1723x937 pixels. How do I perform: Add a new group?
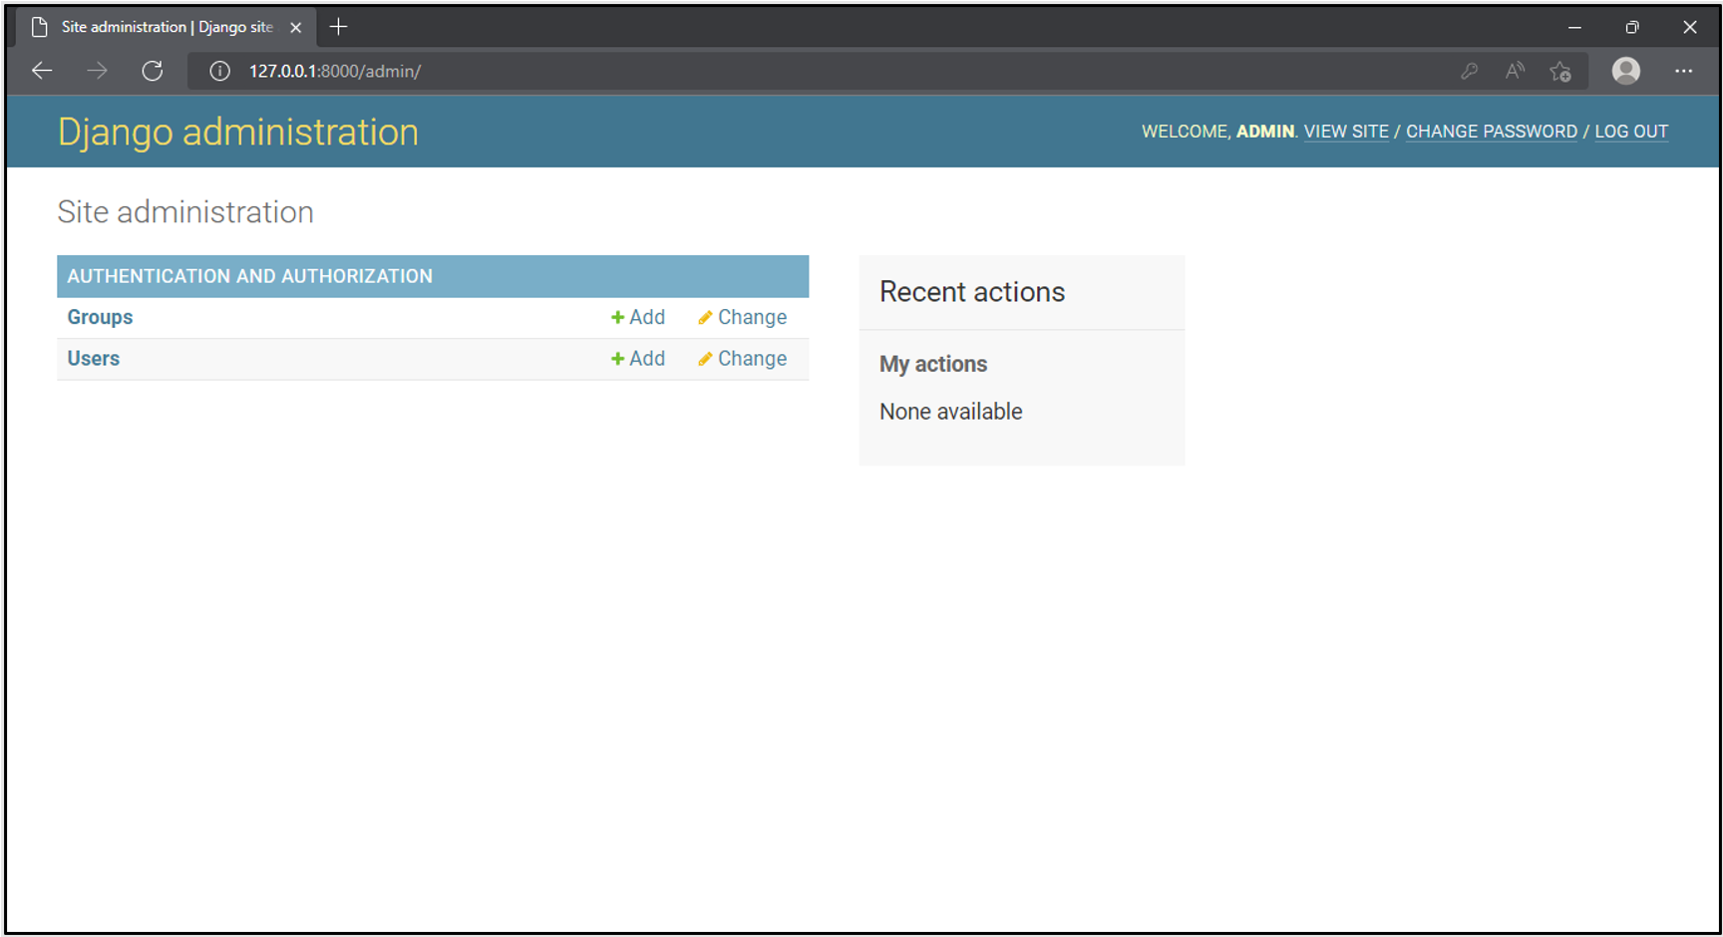638,317
